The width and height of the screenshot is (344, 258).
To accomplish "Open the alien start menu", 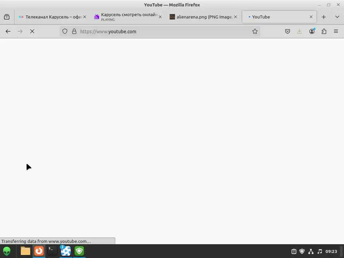I will coord(7,251).
